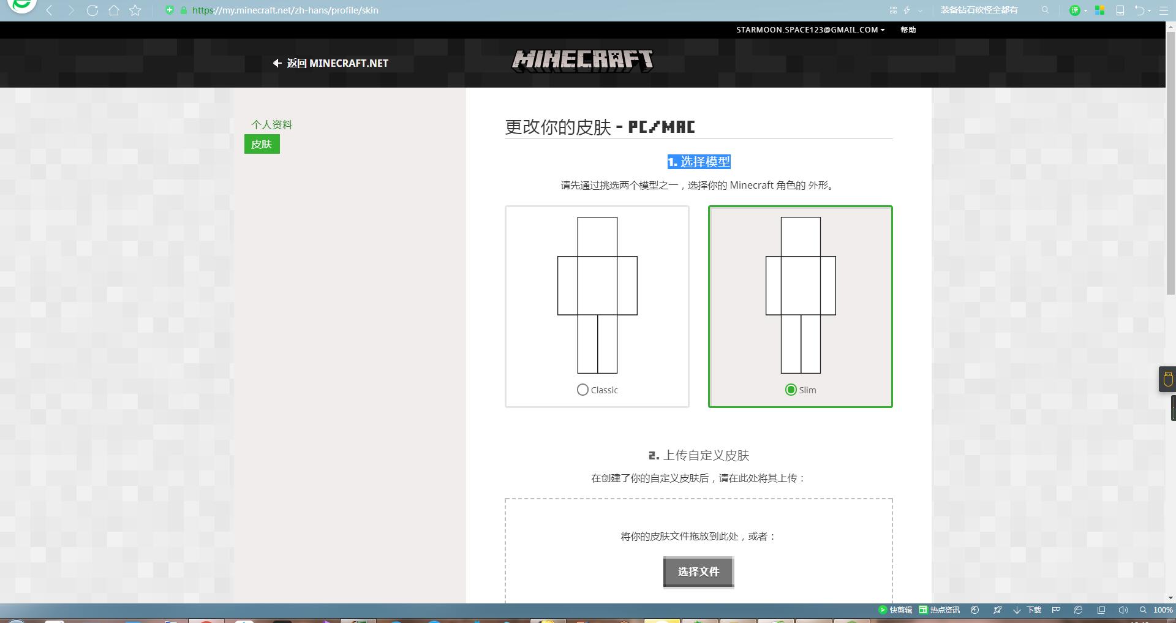The image size is (1176, 623).
Task: Open the 帮助 help link
Action: coord(908,29)
